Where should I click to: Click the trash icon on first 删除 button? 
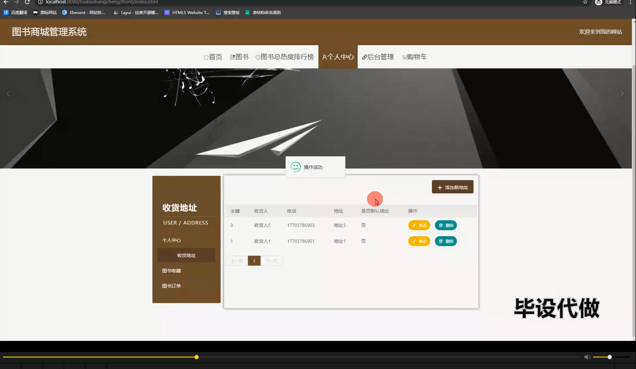pyautogui.click(x=441, y=225)
